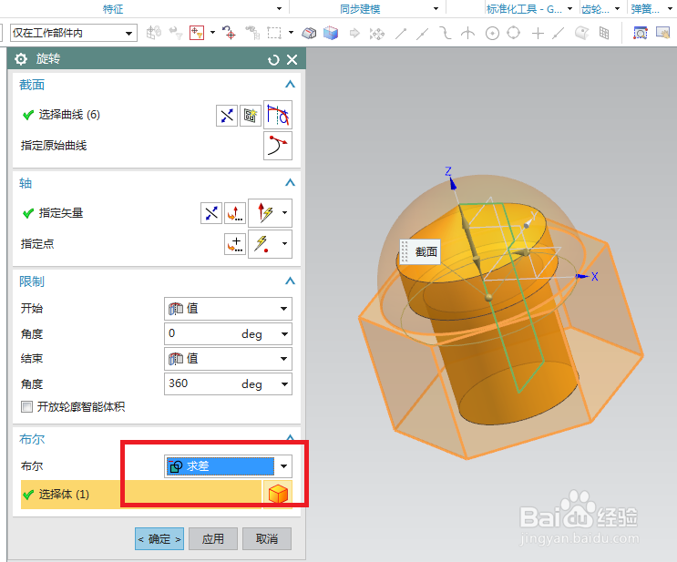Viewport: 677px width, 562px height.
Task: Toggle the 开放轮廓智能体积 checkbox
Action: [x=26, y=406]
